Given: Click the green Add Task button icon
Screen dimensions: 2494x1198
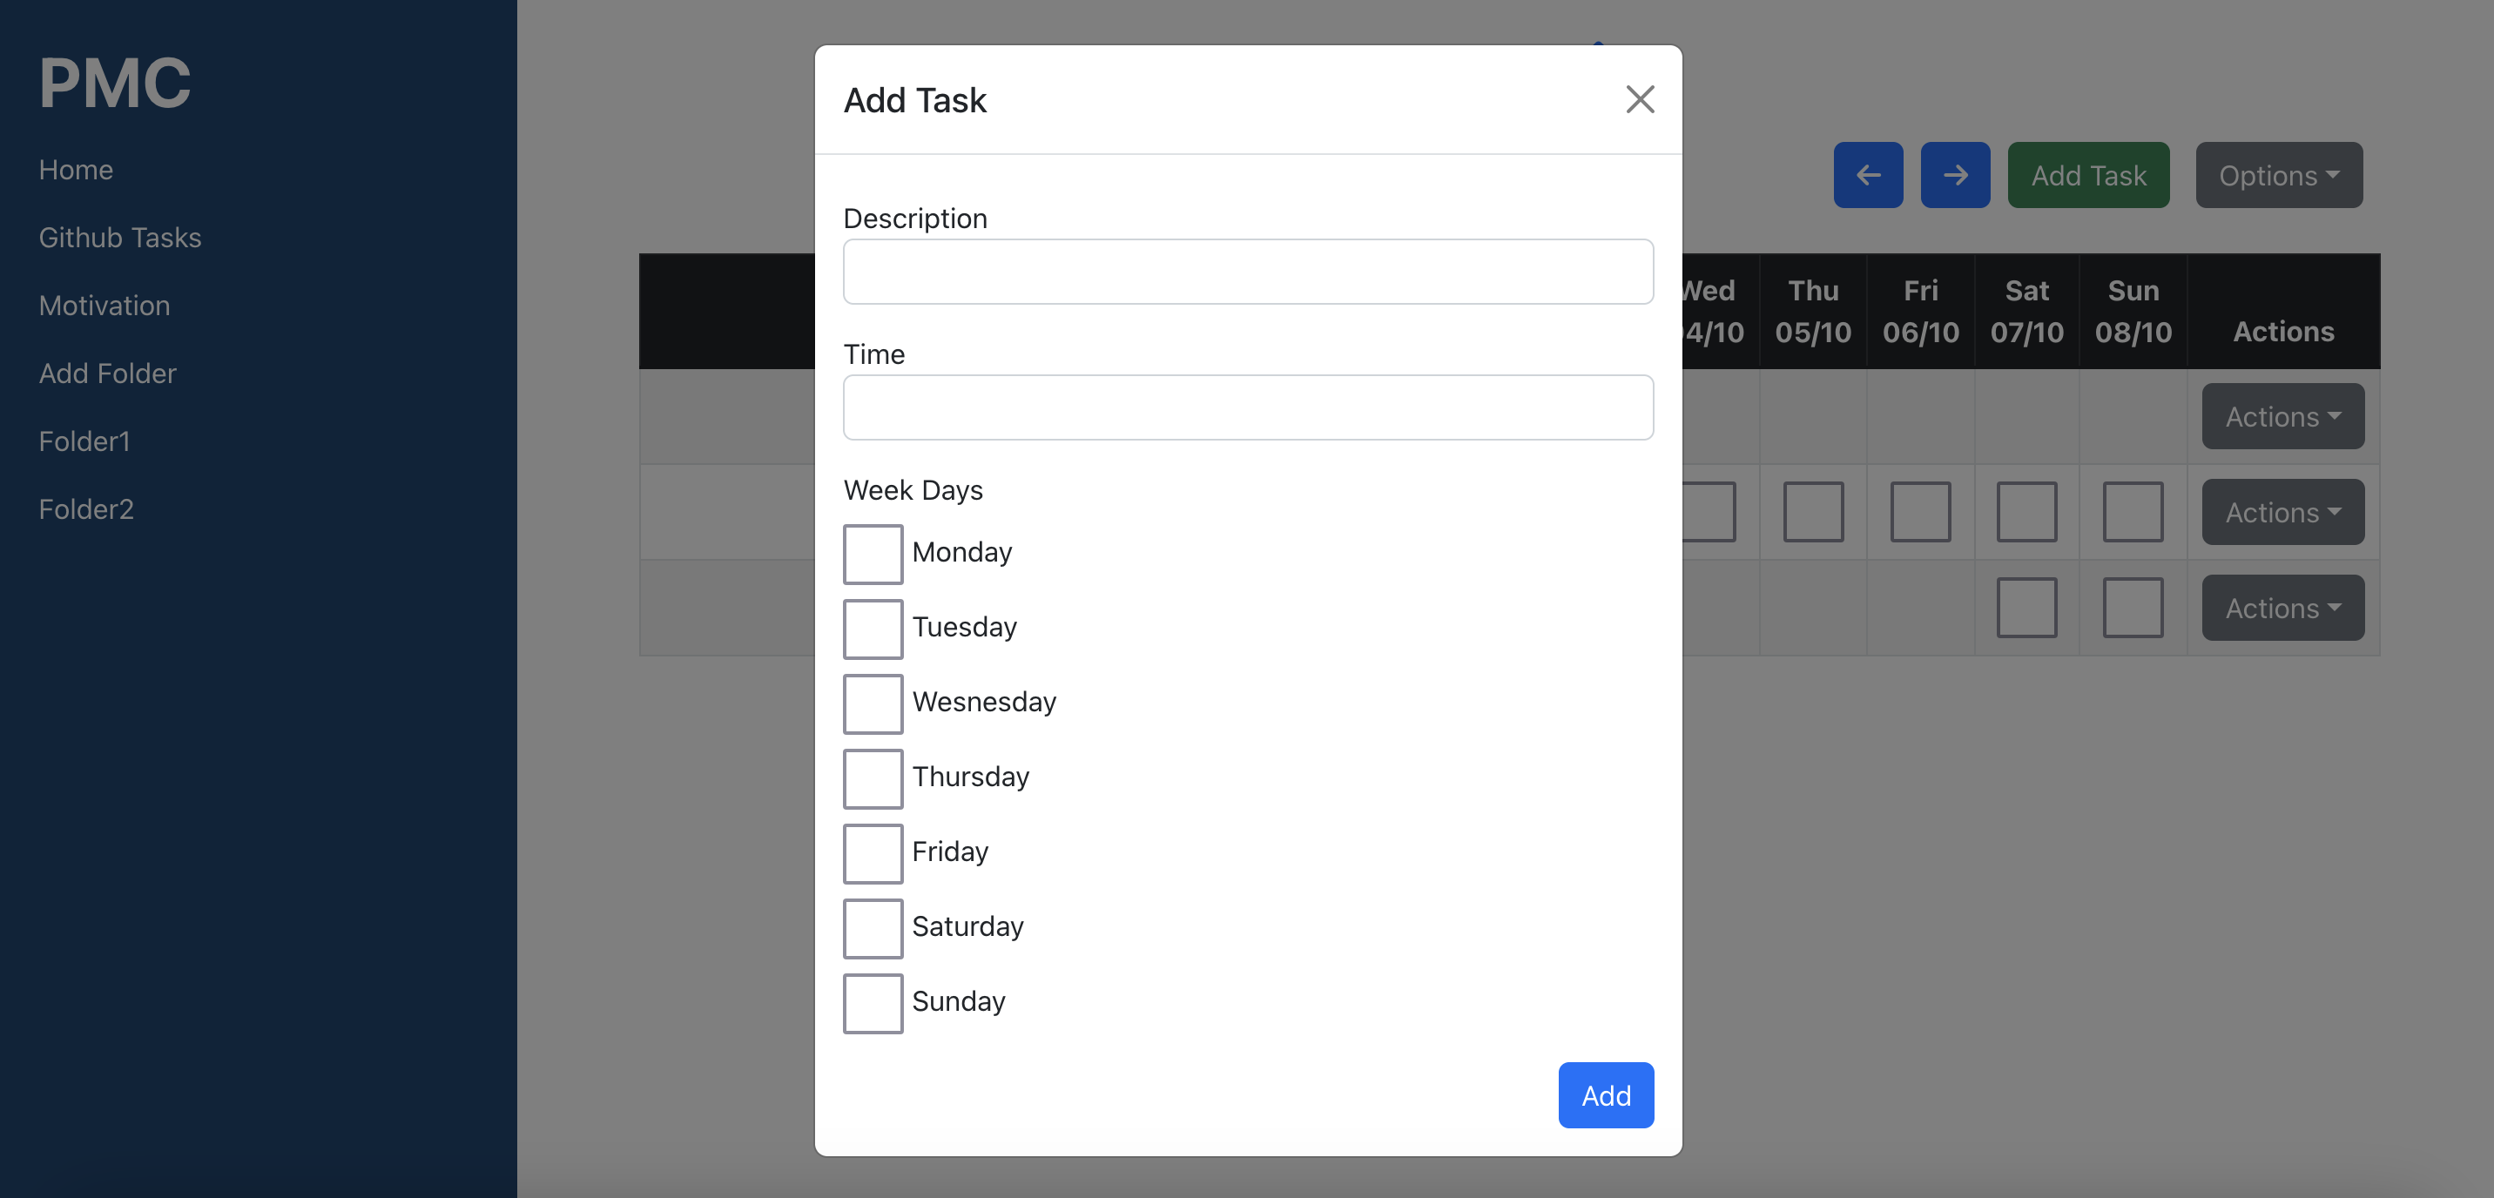Looking at the screenshot, I should click(2088, 173).
